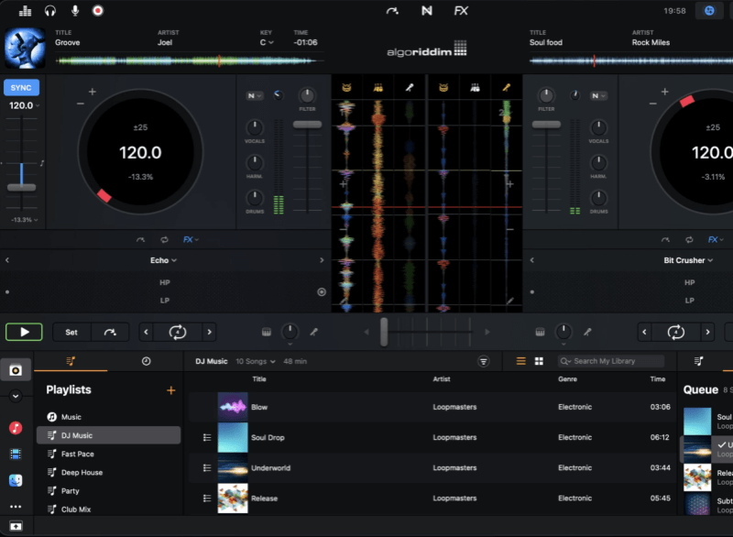733x537 pixels.
Task: Select the Underworld track row
Action: tap(432, 468)
